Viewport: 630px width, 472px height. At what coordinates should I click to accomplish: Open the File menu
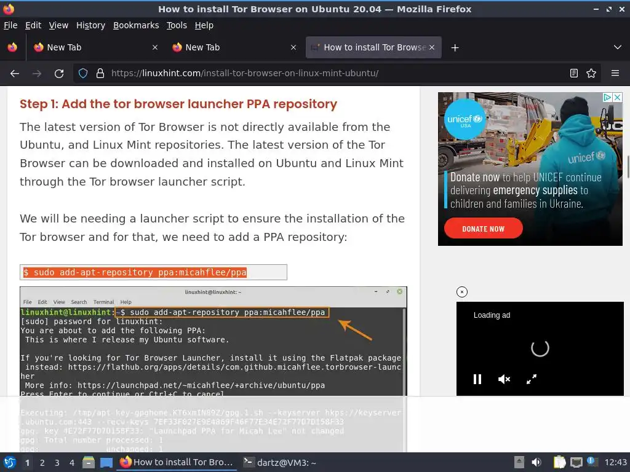(10, 25)
